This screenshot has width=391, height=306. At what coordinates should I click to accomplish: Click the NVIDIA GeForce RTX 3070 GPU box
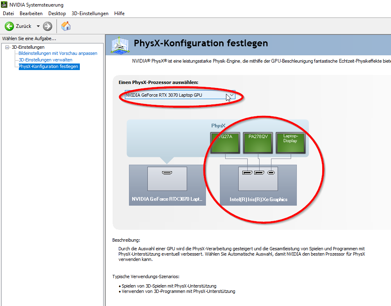(x=167, y=185)
